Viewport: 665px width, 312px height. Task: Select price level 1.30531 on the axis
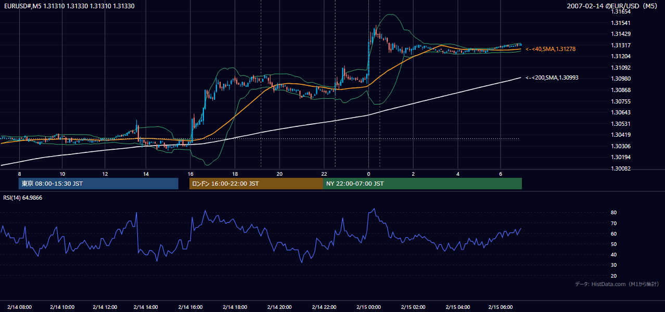click(x=620, y=124)
